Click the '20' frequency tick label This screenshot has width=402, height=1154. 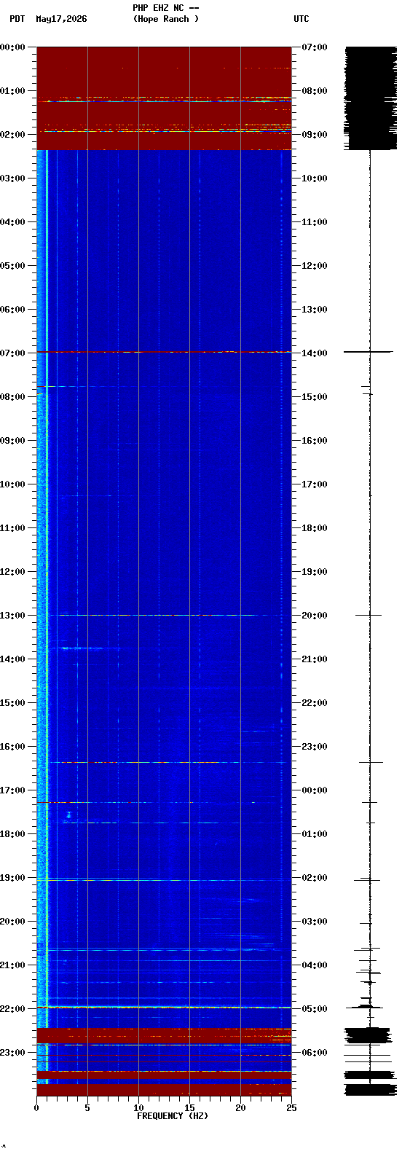coord(240,1108)
